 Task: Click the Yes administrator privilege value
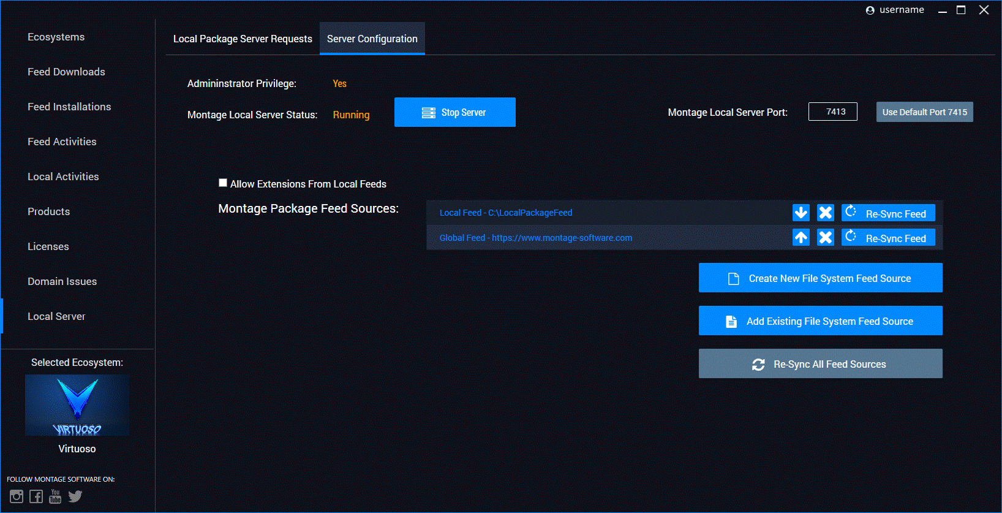339,83
